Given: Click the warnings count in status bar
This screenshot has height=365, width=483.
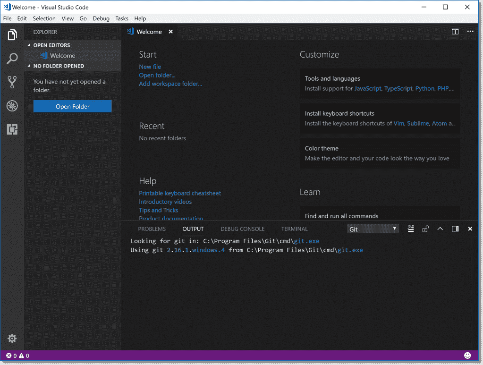Looking at the screenshot, I should (24, 356).
